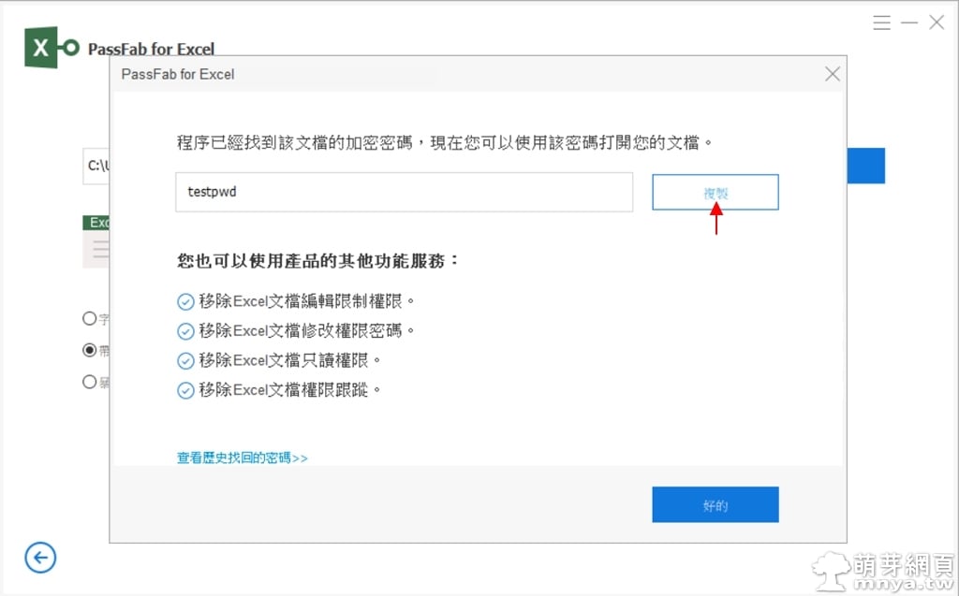Close the main PassFab window
959x596 pixels.
point(937,22)
